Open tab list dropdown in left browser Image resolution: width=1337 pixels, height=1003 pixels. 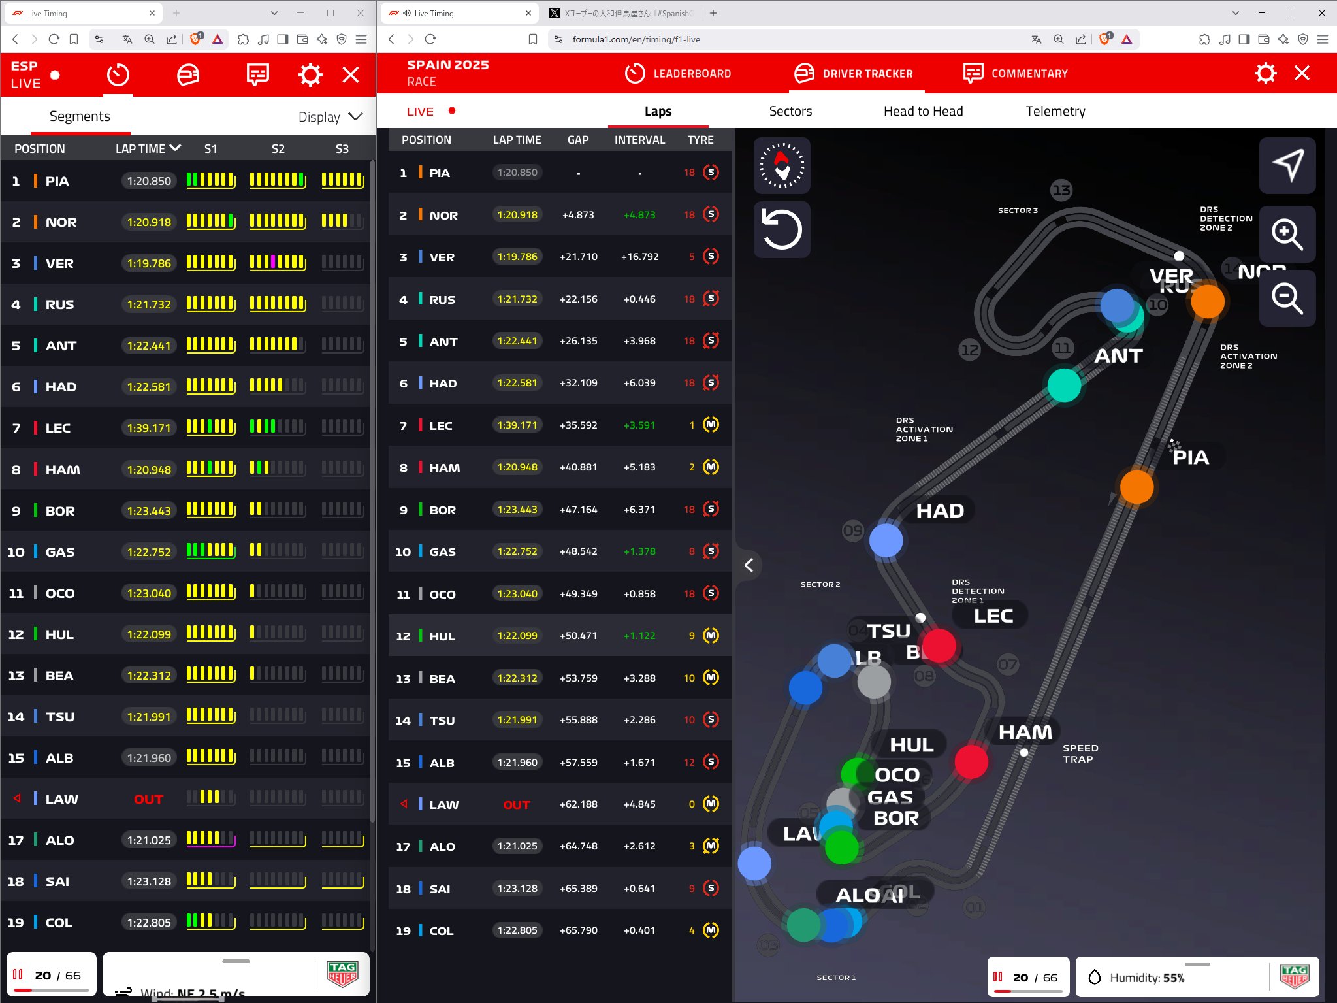click(274, 13)
